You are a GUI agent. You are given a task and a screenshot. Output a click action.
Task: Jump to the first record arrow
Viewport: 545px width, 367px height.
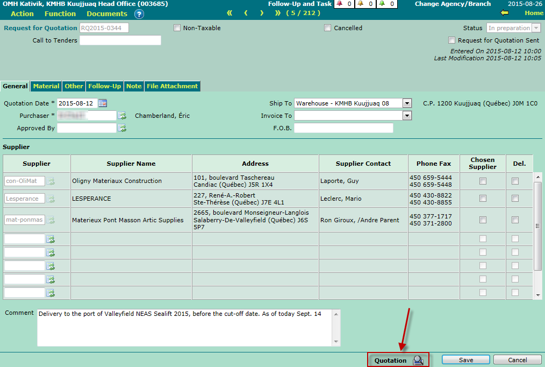click(x=230, y=13)
